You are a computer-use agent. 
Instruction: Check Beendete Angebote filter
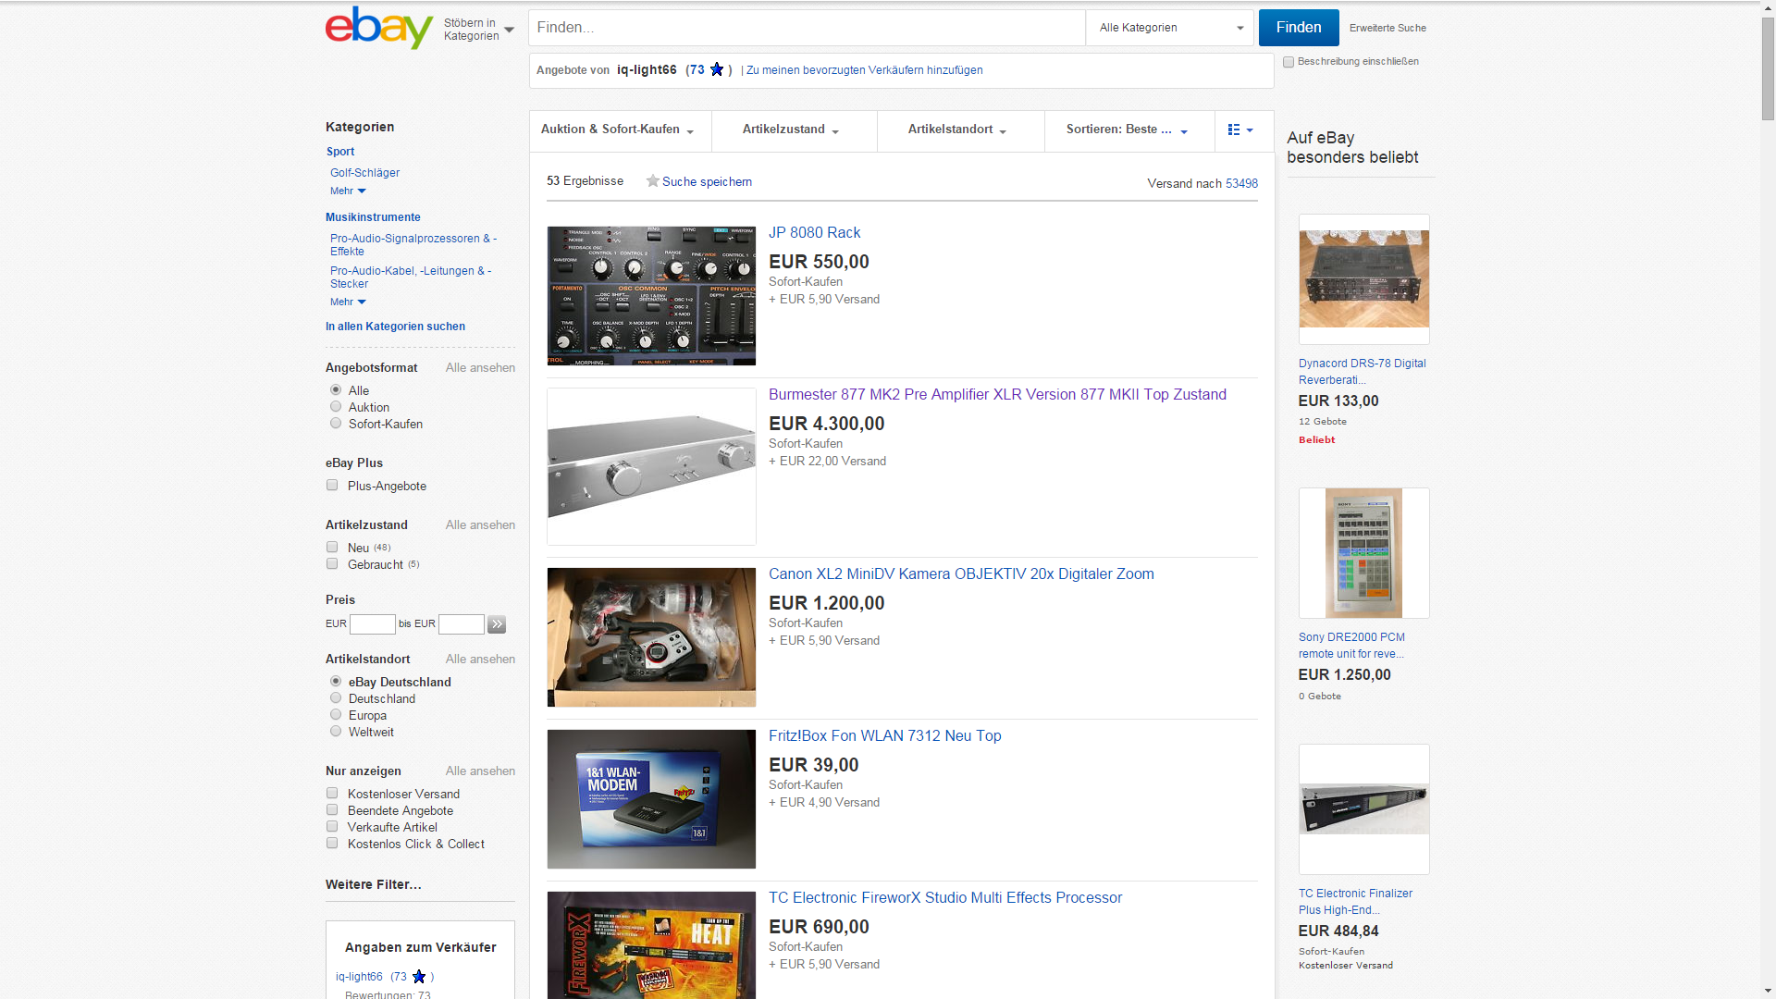pos(332,810)
